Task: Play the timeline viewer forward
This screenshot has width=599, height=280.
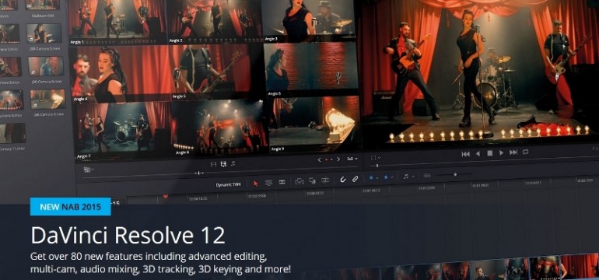Action: (501, 152)
